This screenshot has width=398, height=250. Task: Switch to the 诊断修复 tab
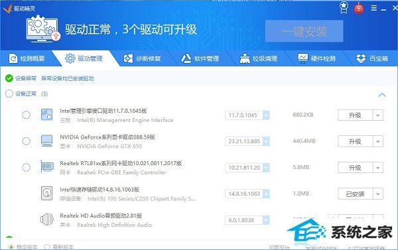point(142,58)
